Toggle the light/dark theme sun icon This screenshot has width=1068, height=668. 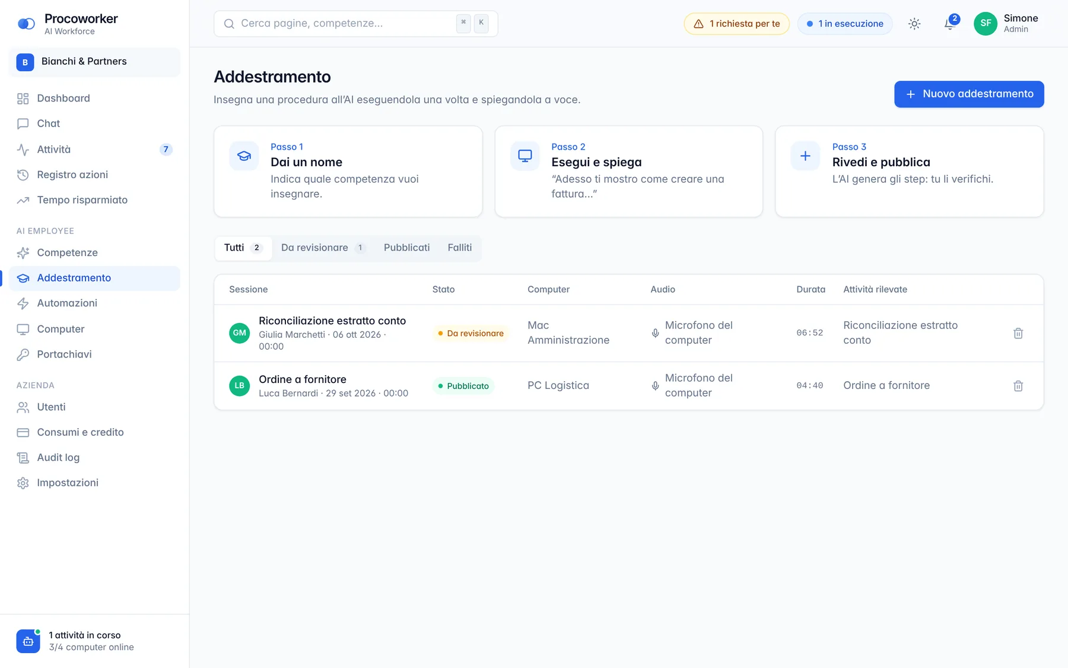(914, 24)
